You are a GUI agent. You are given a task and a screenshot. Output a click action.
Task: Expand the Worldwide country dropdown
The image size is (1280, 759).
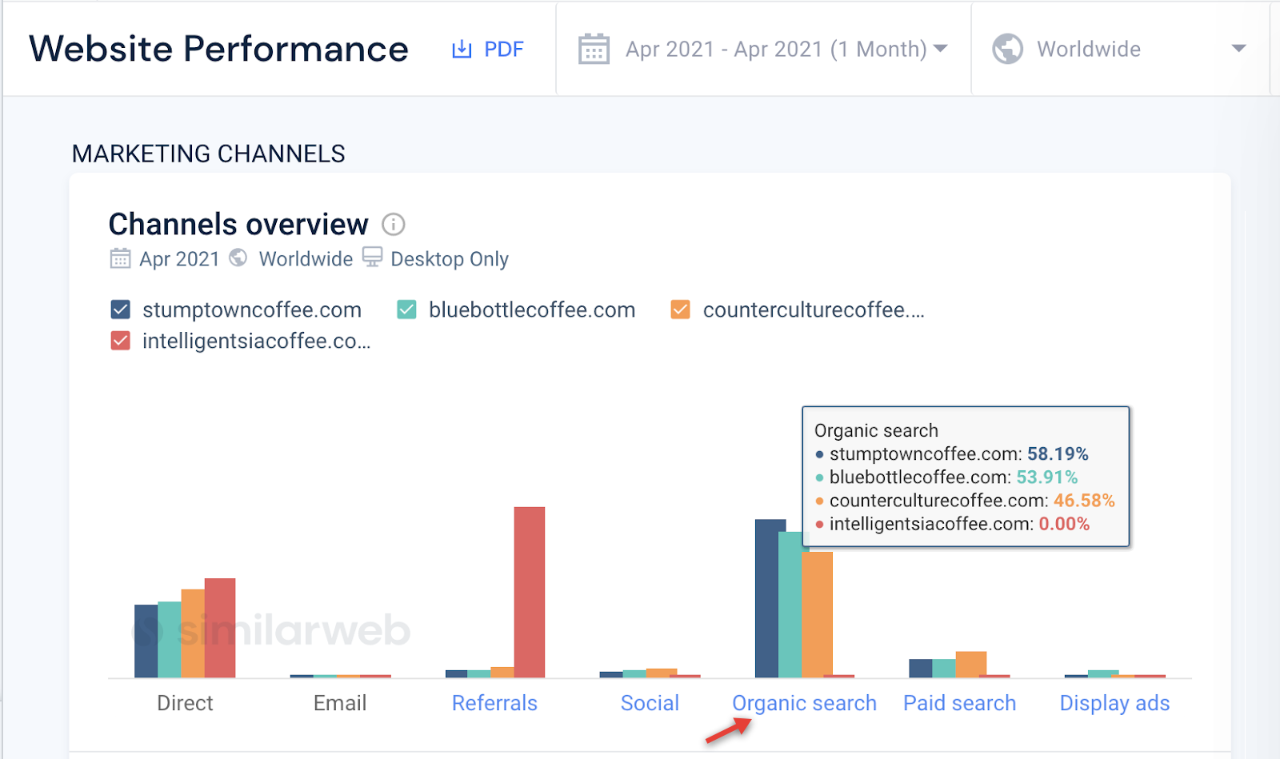[x=1238, y=49]
